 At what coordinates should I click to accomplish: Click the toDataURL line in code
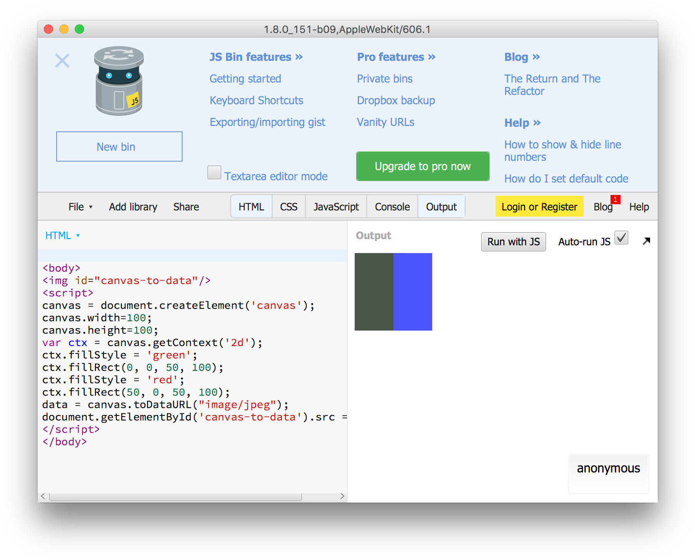click(166, 405)
